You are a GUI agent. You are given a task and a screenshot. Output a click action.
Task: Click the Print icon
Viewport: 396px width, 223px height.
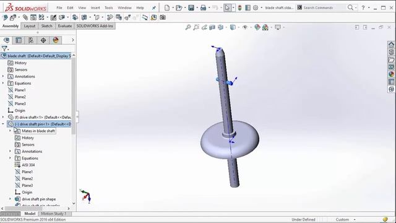click(x=204, y=8)
